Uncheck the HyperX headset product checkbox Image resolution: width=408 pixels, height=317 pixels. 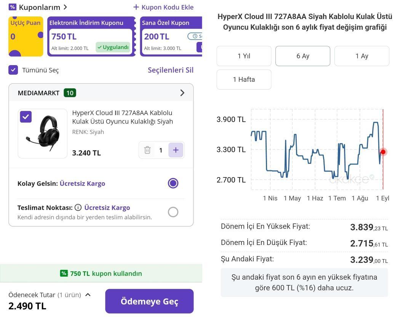pos(26,117)
